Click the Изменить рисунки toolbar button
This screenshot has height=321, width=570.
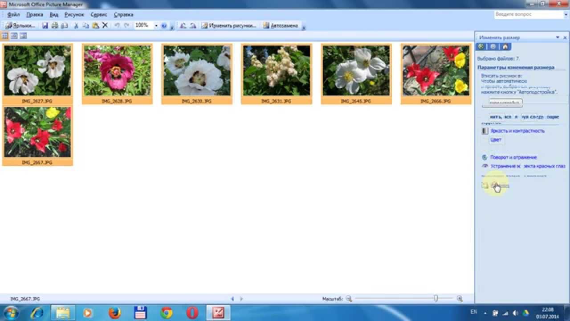(229, 25)
